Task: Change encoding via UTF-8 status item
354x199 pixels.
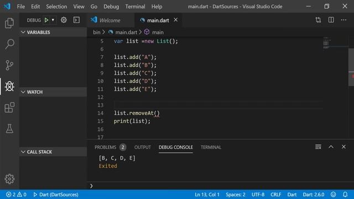Action: 258,195
